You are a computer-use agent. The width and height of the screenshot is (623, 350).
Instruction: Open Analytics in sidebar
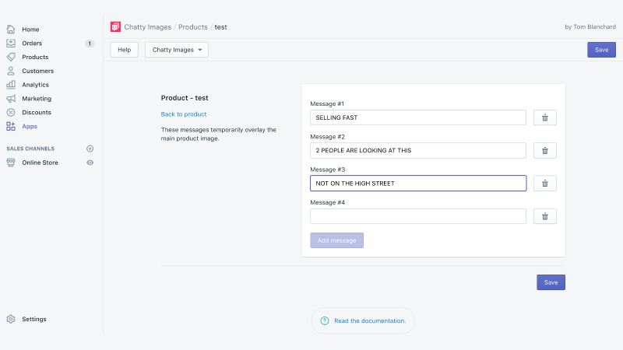tap(35, 85)
